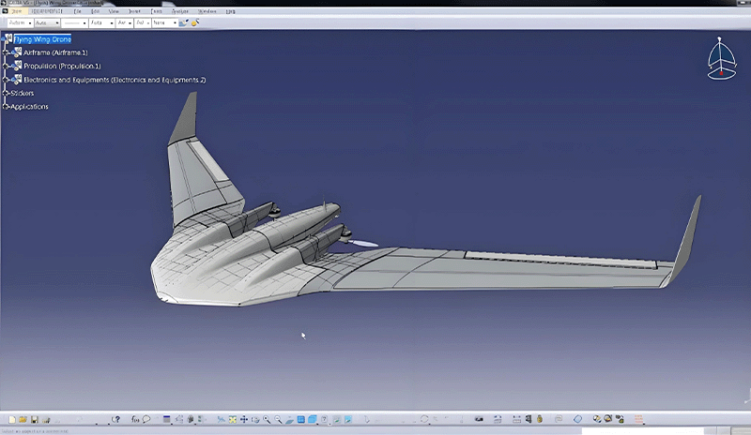The image size is (751, 435).
Task: Open the Window menu
Action: [207, 11]
